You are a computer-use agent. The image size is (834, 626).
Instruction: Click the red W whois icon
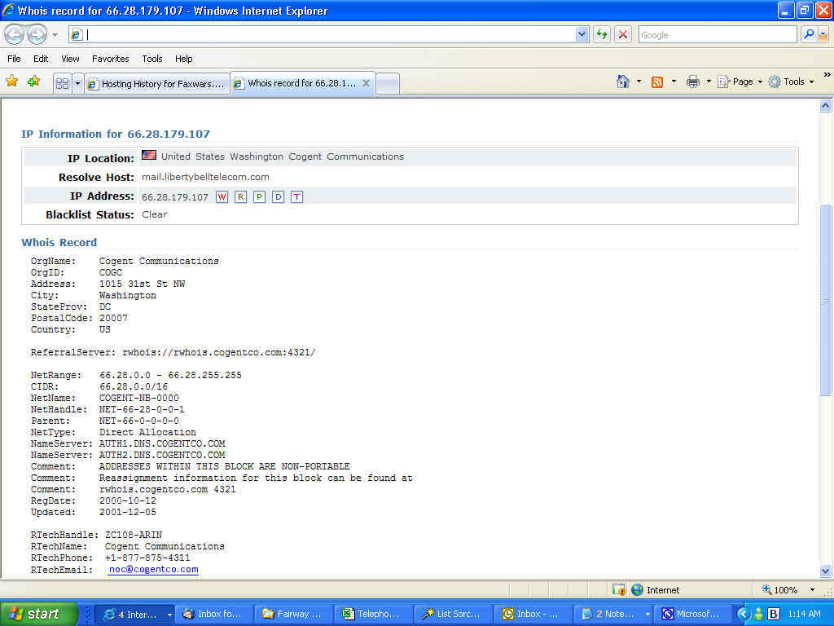222,197
